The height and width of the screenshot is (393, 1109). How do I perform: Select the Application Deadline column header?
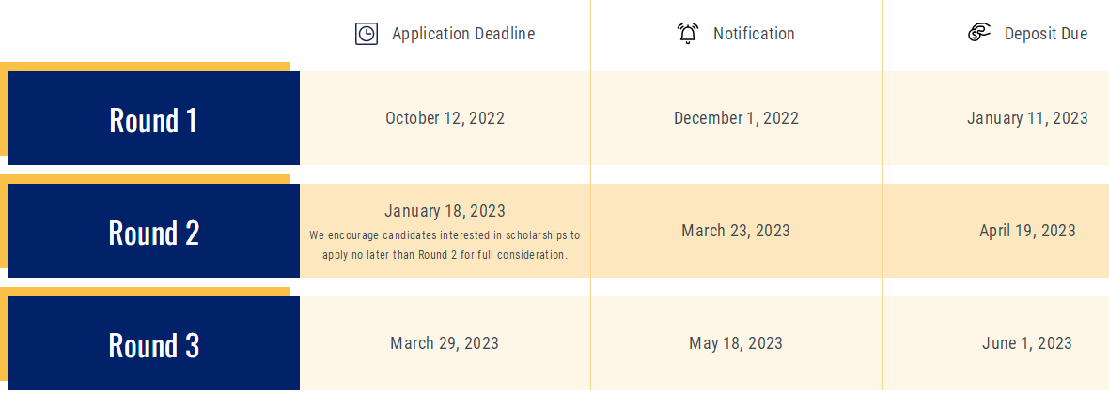pos(463,34)
